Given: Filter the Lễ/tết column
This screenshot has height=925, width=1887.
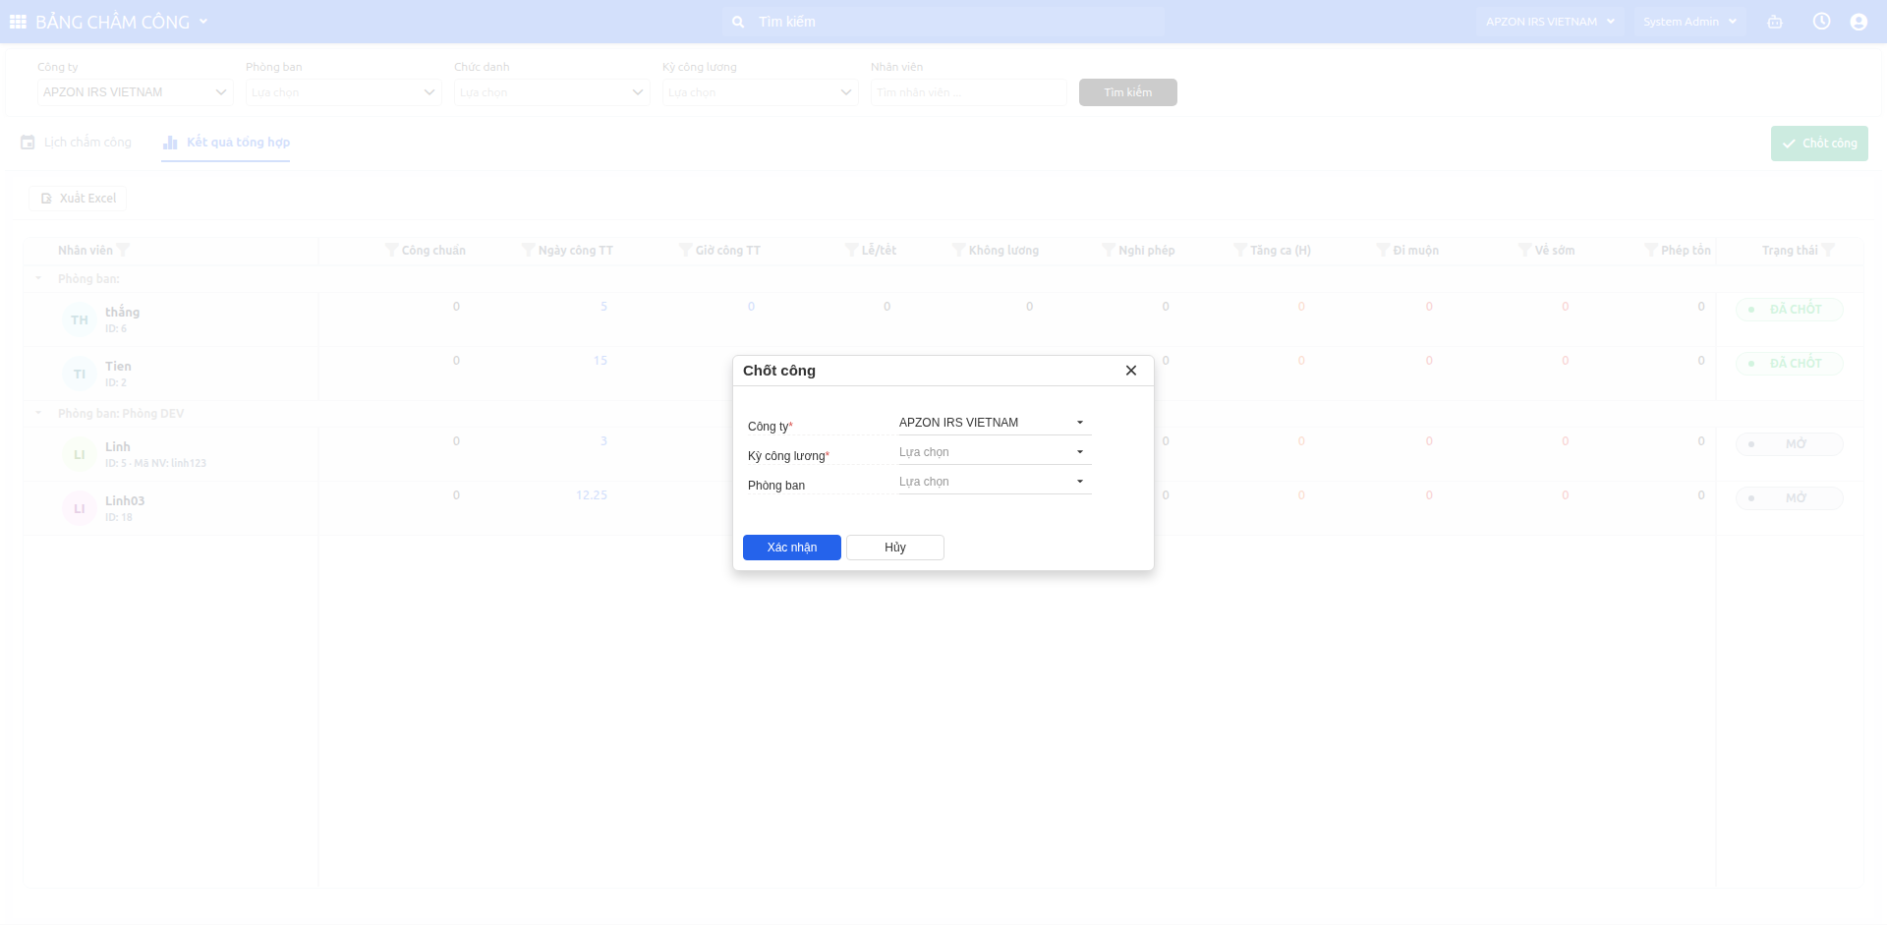Looking at the screenshot, I should 852,250.
